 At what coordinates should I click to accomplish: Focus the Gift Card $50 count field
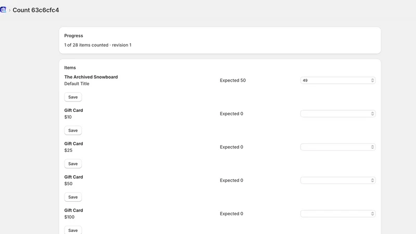click(x=337, y=180)
